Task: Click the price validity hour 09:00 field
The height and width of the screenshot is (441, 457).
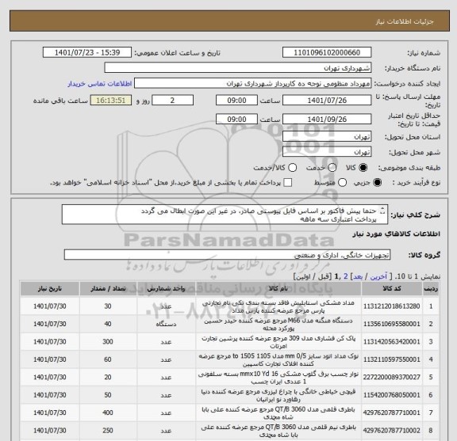Action: (236, 120)
